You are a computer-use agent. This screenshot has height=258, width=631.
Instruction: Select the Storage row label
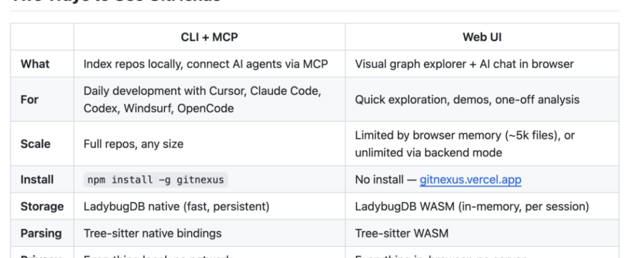42,206
